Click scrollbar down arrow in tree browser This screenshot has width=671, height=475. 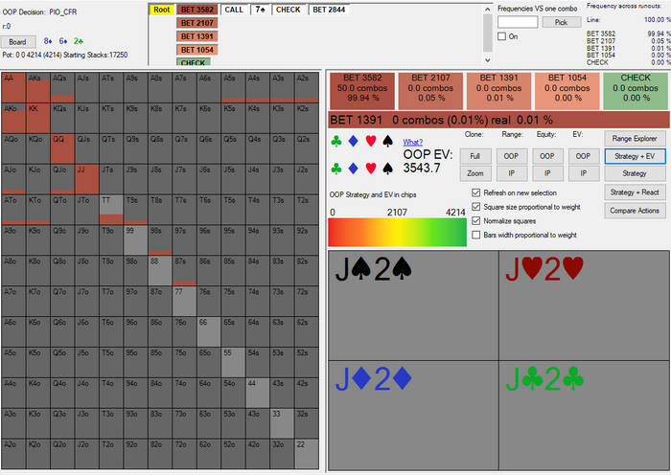[x=488, y=60]
